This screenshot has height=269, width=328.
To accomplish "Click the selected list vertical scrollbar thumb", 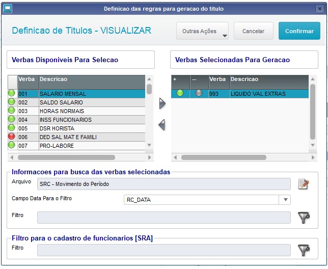I will (313, 112).
